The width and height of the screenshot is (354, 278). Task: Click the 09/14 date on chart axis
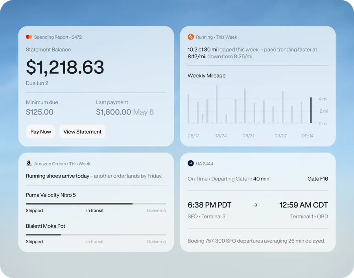(x=308, y=135)
